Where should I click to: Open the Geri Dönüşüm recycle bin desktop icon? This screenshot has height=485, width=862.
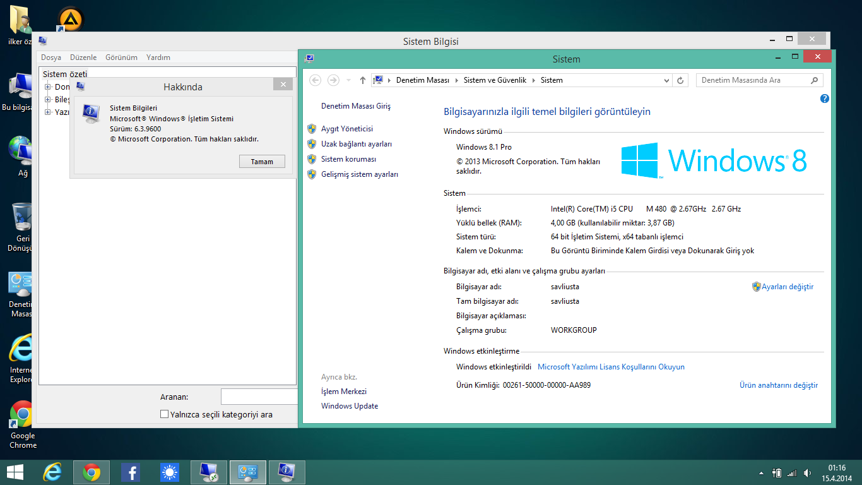pos(21,227)
